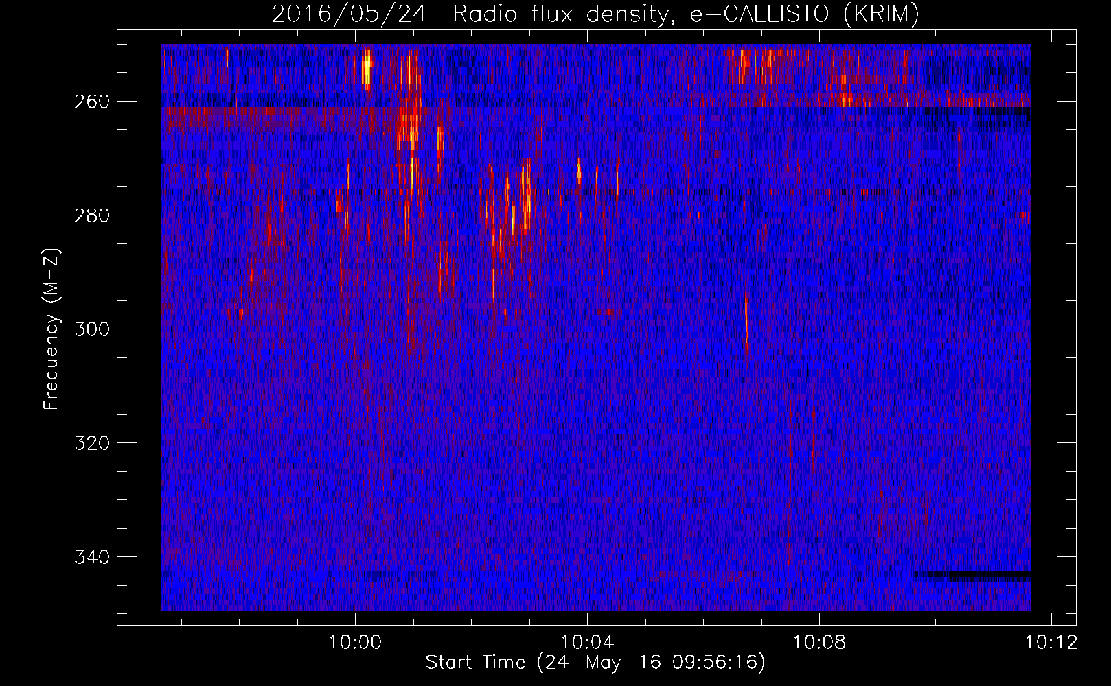Click the 10:12 time tick label
The image size is (1111, 686).
[1051, 643]
